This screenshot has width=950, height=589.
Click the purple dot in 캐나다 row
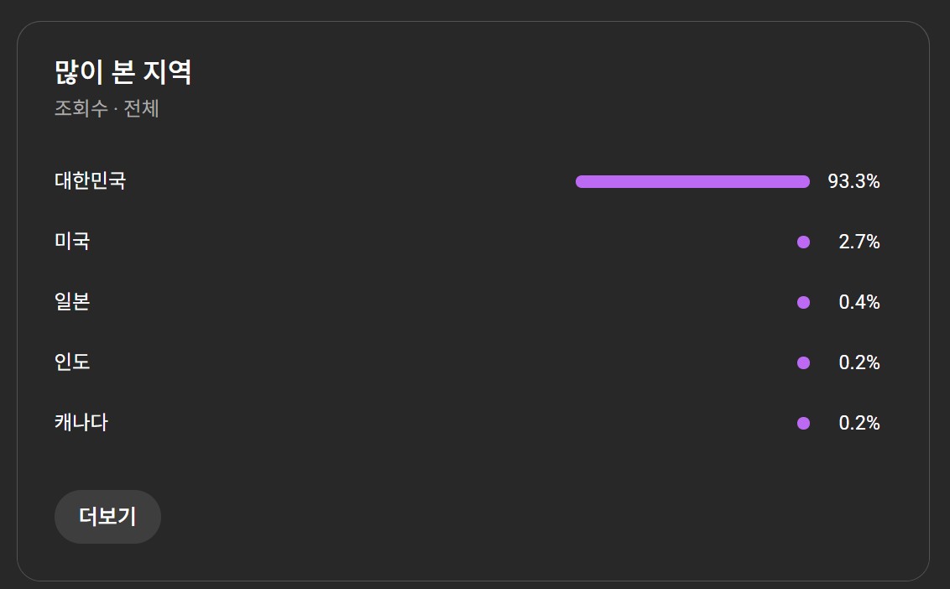[x=803, y=424]
